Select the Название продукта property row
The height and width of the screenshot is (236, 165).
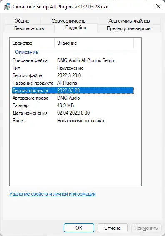72,83
